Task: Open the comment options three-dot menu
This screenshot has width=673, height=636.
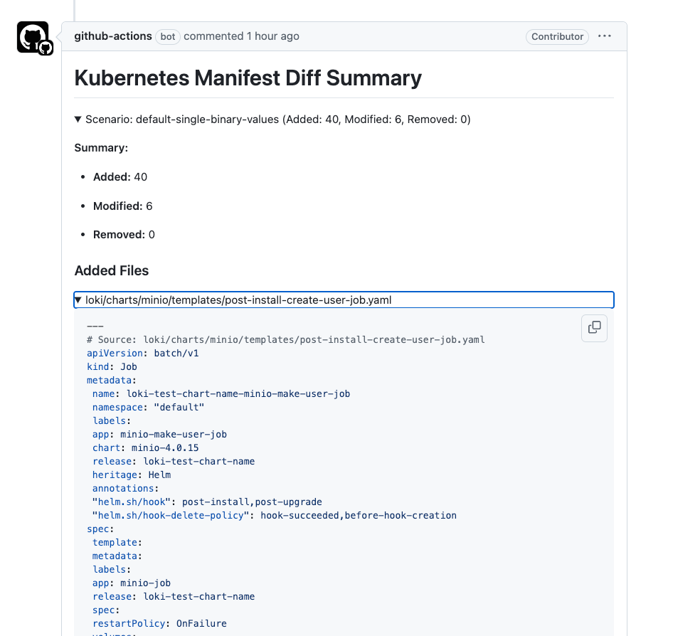Action: coord(605,36)
